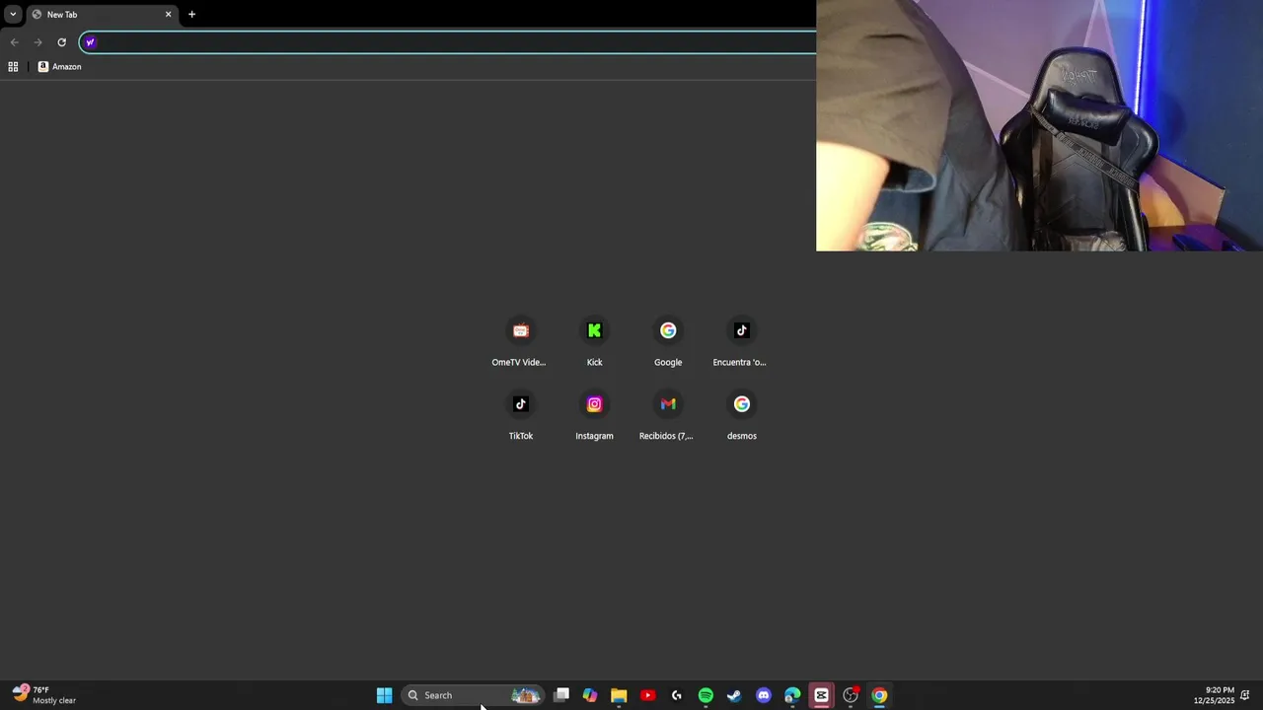Screen dimensions: 1263x710
Task: Open Steam from the taskbar
Action: pos(734,695)
